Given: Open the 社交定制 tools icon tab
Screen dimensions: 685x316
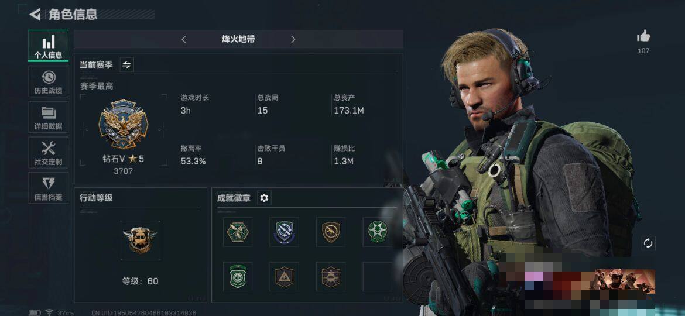Looking at the screenshot, I should [x=48, y=152].
